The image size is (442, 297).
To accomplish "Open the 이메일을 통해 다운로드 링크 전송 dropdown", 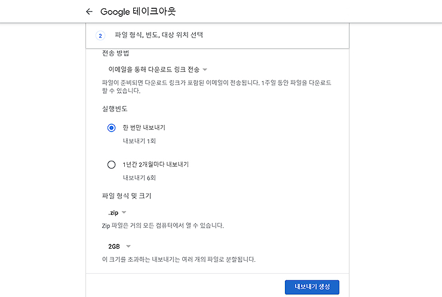I will pyautogui.click(x=158, y=69).
